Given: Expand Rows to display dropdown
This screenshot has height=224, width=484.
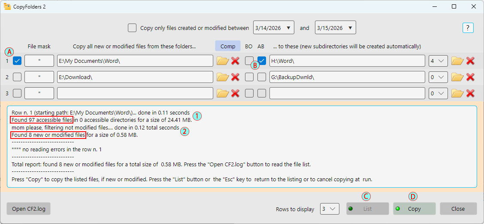Looking at the screenshot, I should pos(330,209).
